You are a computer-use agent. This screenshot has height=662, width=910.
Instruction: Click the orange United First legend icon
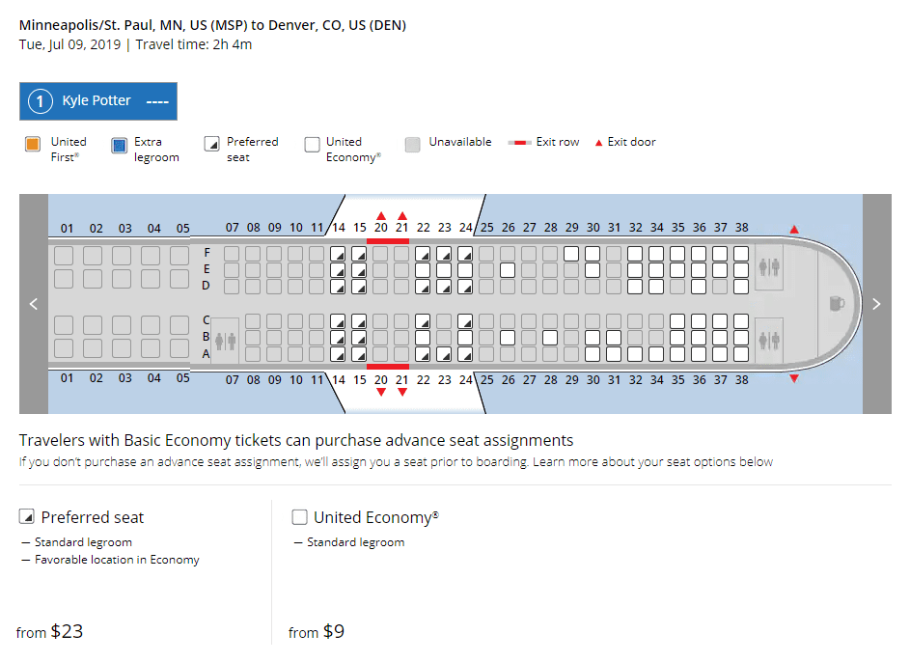pos(33,142)
